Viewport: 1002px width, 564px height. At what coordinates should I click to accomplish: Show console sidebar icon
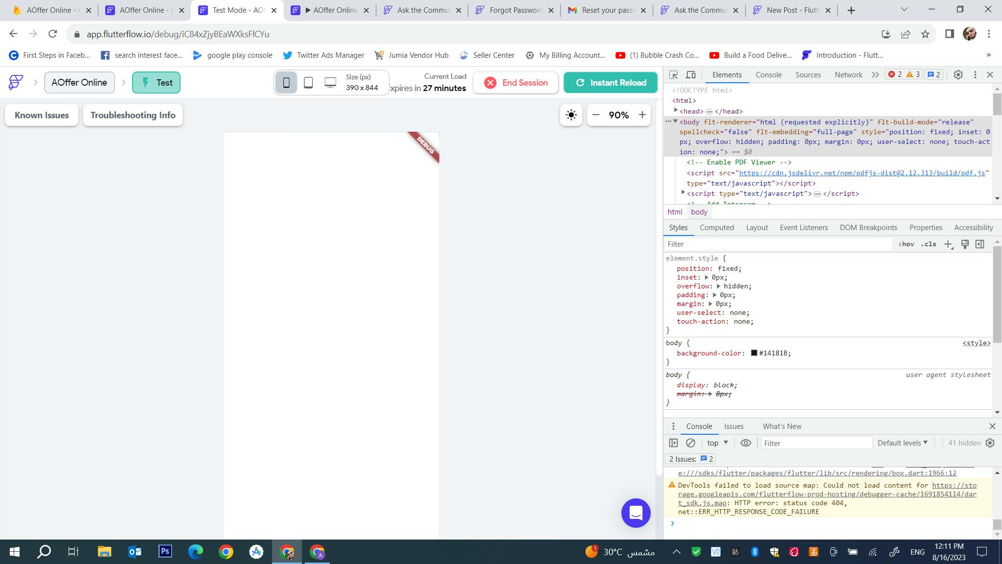coord(674,443)
